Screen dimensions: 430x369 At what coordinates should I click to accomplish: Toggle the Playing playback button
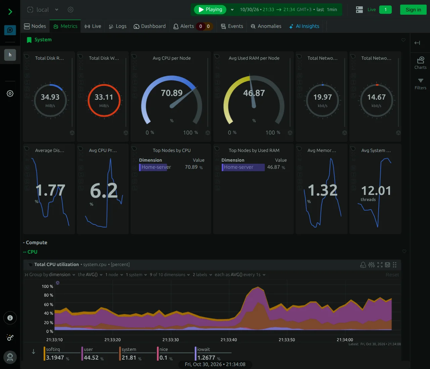pos(210,10)
